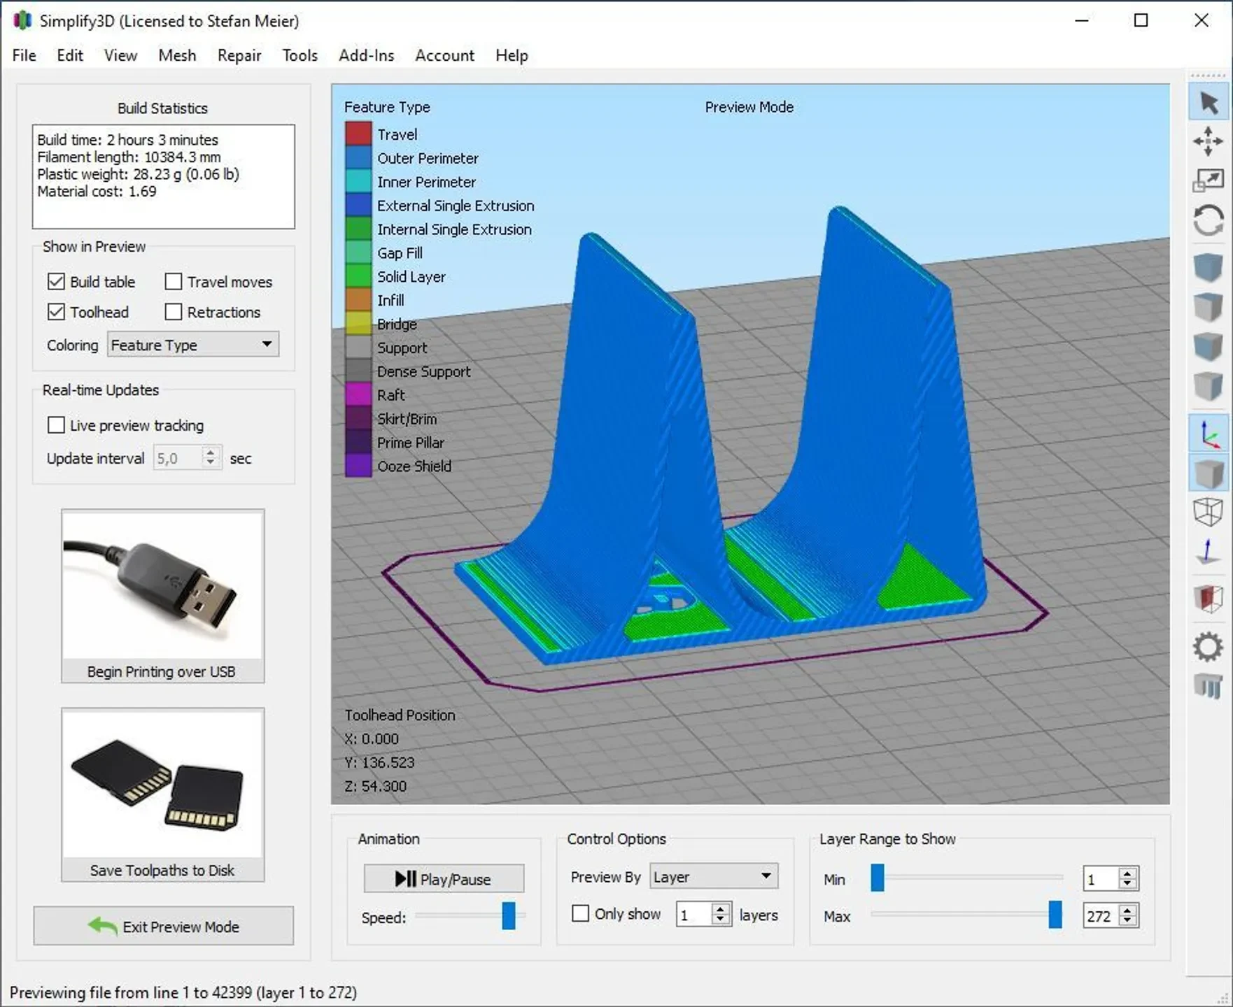1233x1007 pixels.
Task: Click Save Toolpaths to Disk label
Action: coord(162,870)
